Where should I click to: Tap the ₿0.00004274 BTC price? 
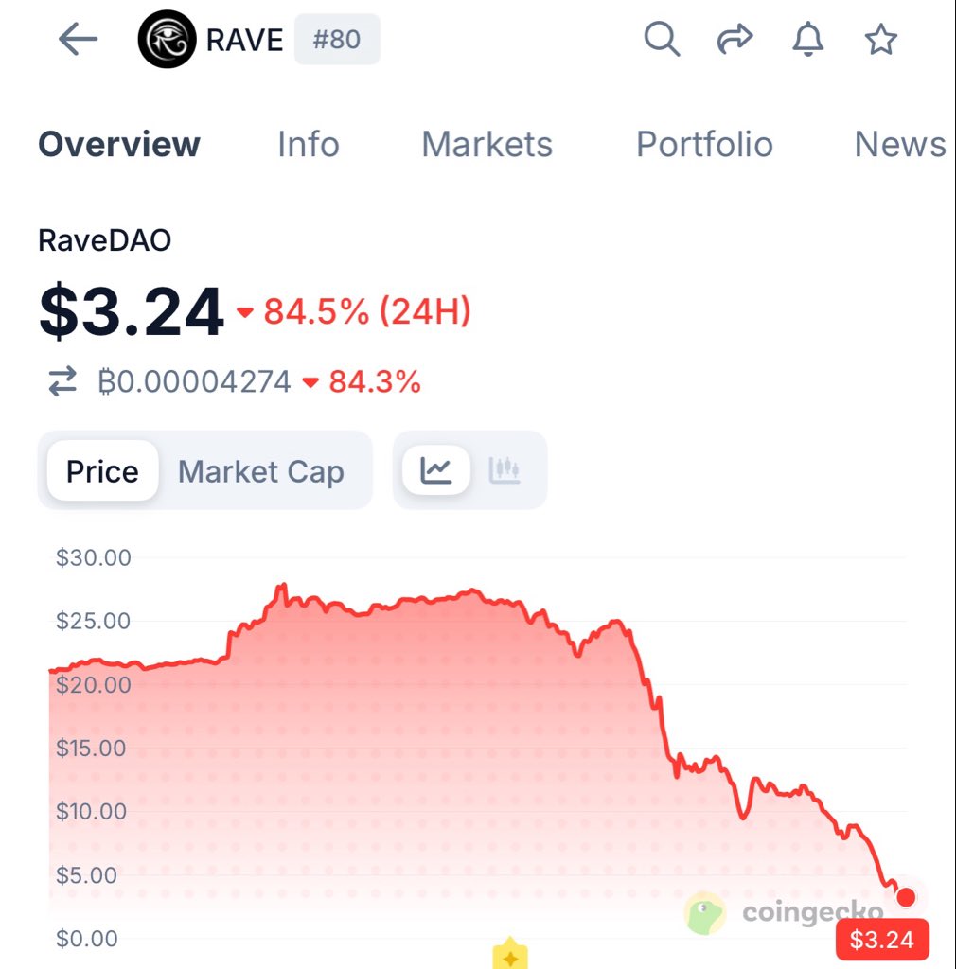tap(195, 382)
